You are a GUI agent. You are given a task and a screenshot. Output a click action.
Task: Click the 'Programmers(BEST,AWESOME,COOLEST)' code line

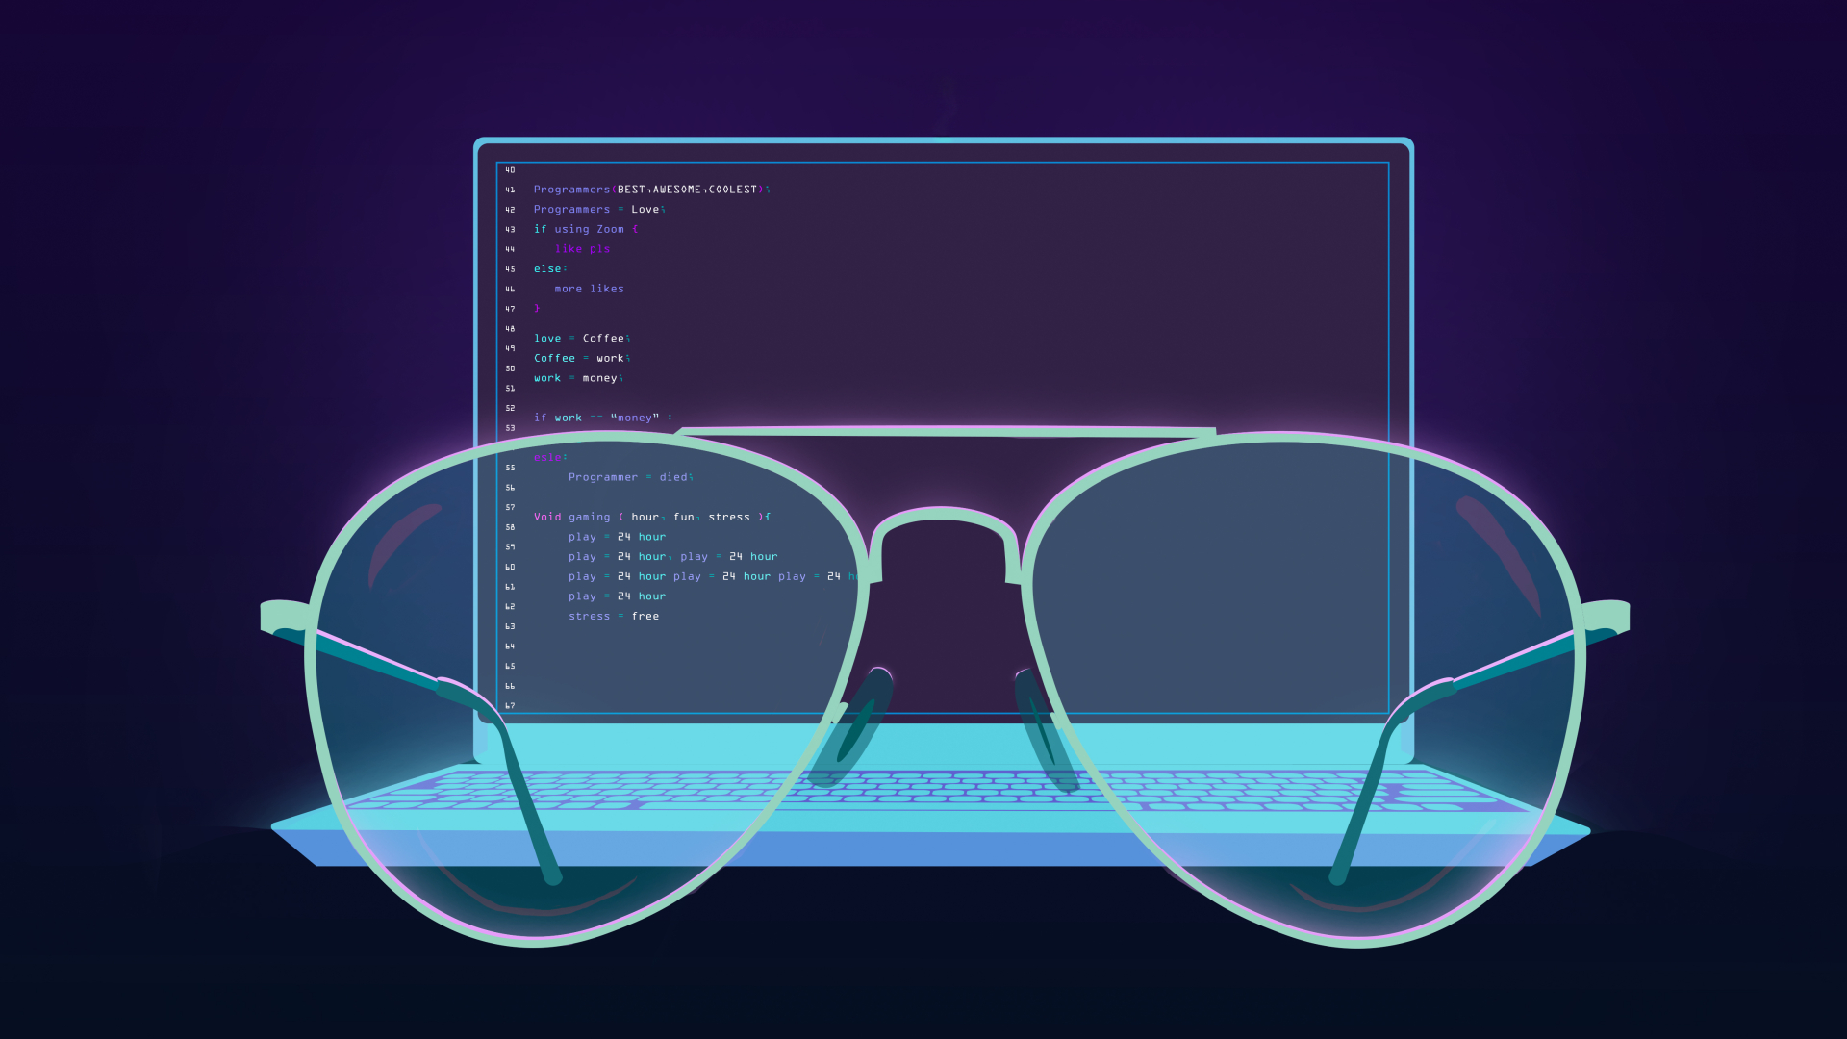tap(651, 190)
